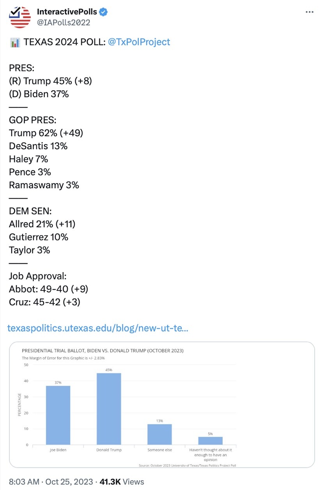Open the InteractivePolls profile avatar
This screenshot has height=490, width=319.
click(20, 17)
